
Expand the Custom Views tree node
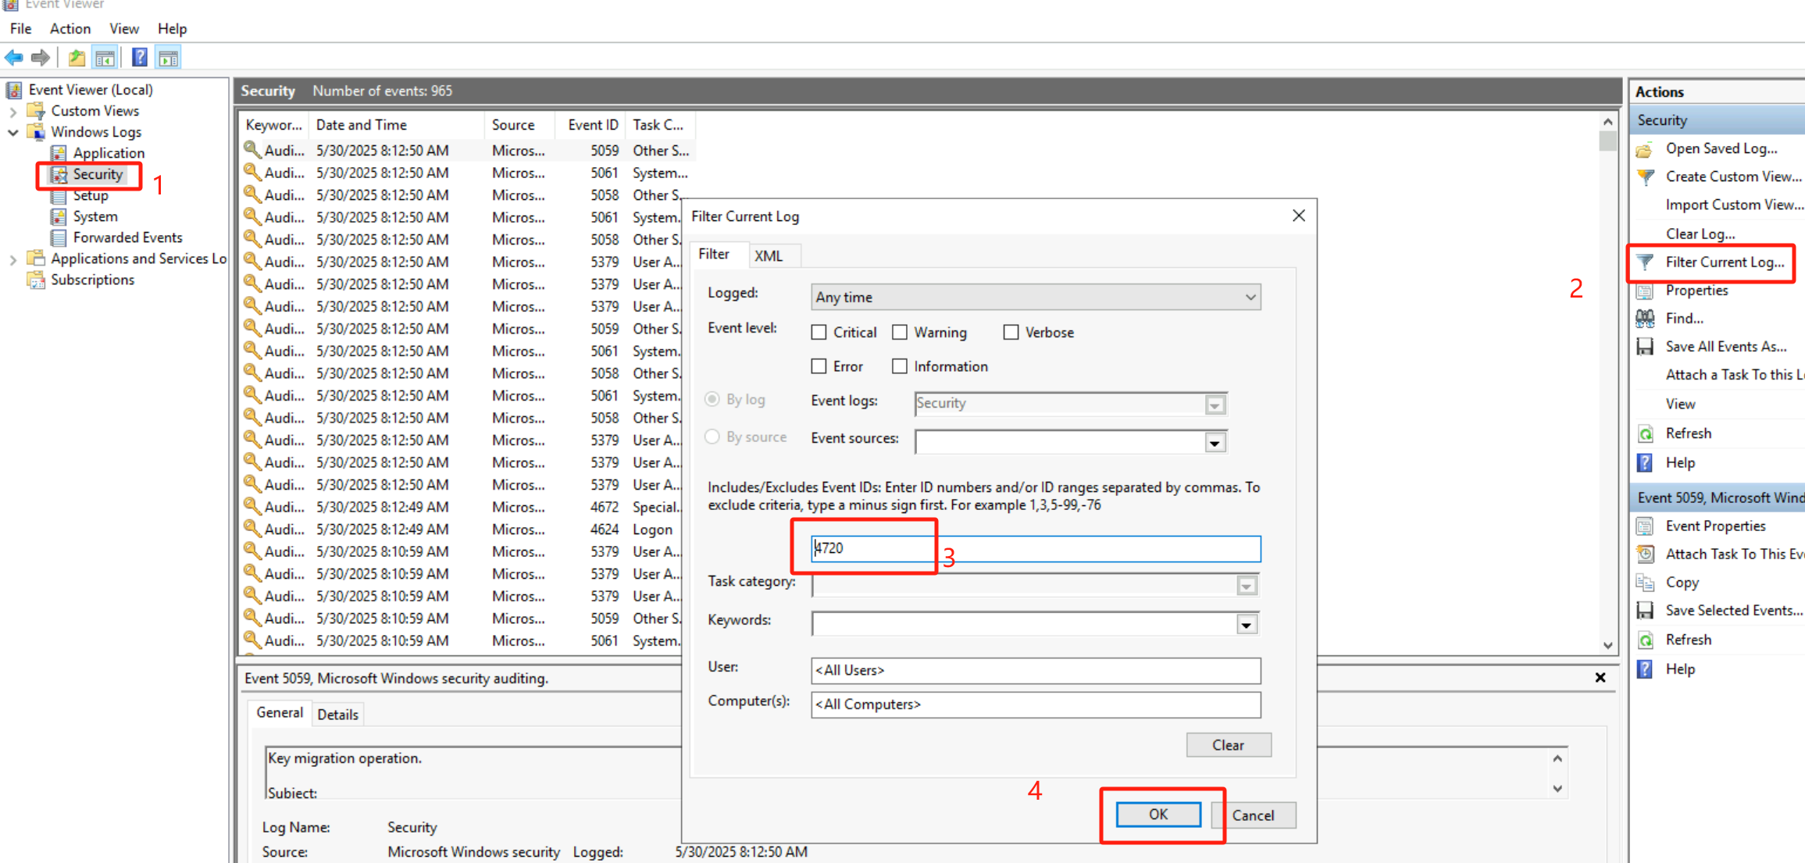[13, 112]
